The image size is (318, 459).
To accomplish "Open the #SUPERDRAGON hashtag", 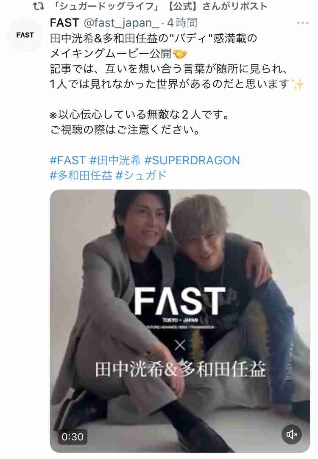I will (192, 160).
